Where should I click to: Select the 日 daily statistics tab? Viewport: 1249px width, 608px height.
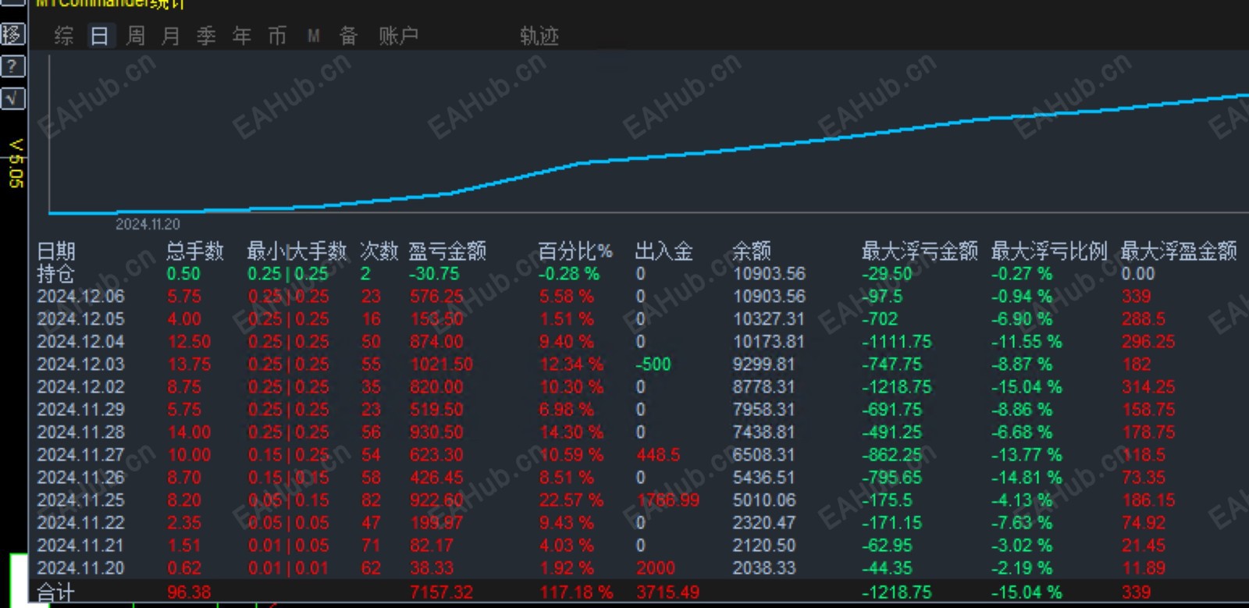[x=100, y=36]
